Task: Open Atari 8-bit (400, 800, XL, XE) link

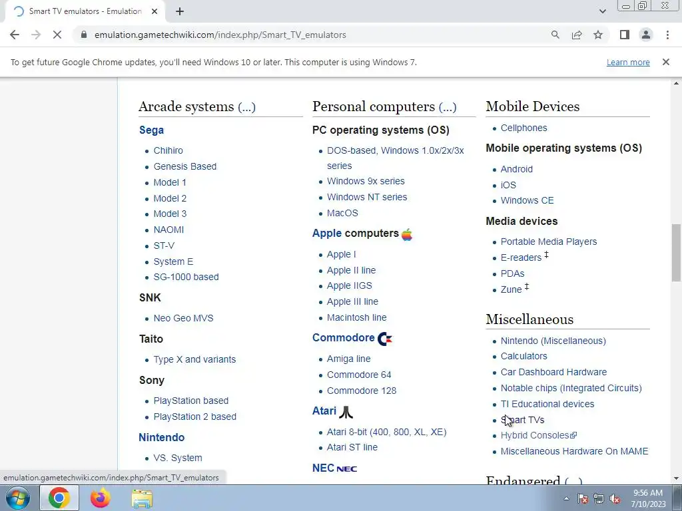Action: click(x=387, y=432)
